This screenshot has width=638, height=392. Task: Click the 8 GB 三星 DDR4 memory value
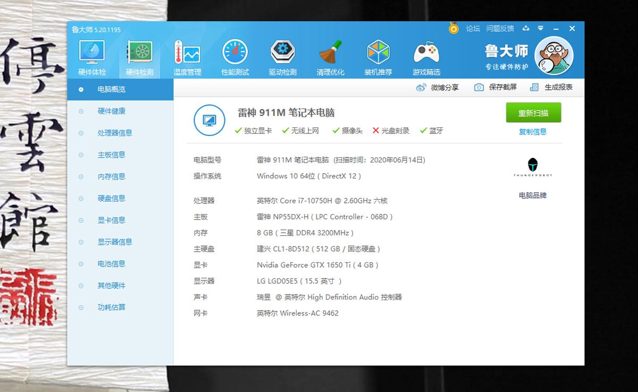coord(305,233)
